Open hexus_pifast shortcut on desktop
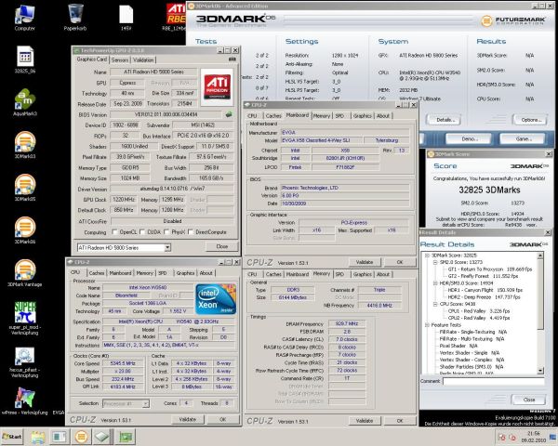The width and height of the screenshot is (558, 446). coord(24,362)
